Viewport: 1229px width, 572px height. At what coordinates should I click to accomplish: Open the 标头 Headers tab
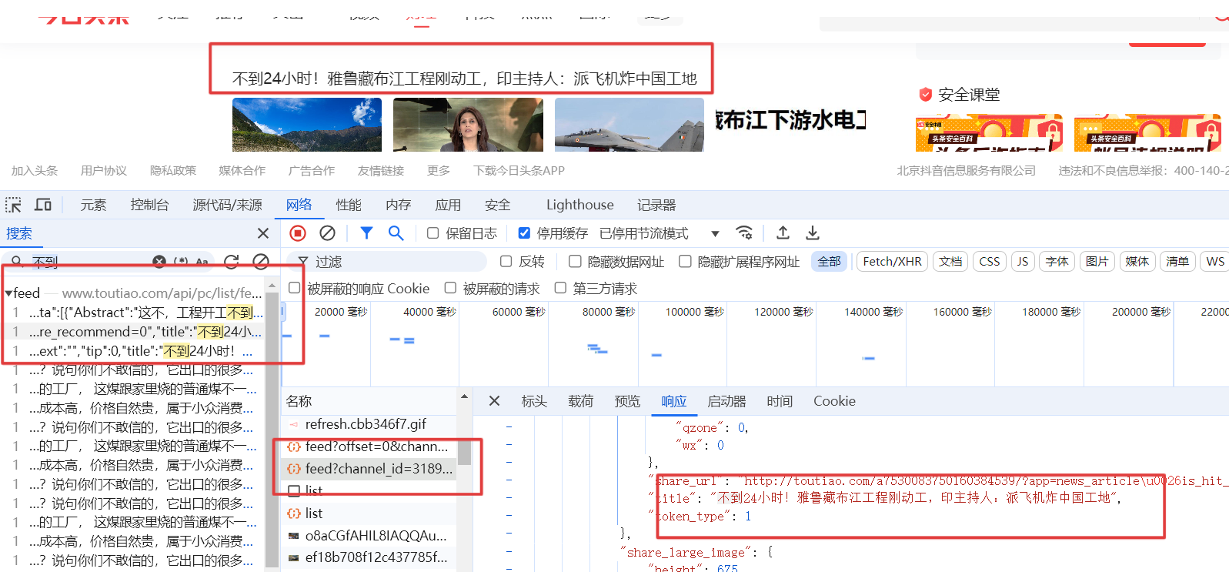534,401
